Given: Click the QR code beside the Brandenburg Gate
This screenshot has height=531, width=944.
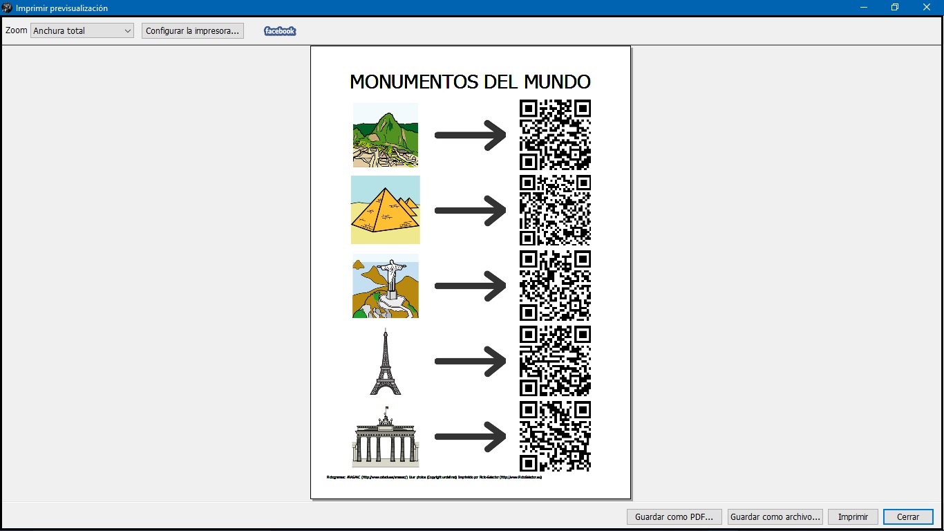Looking at the screenshot, I should [555, 436].
